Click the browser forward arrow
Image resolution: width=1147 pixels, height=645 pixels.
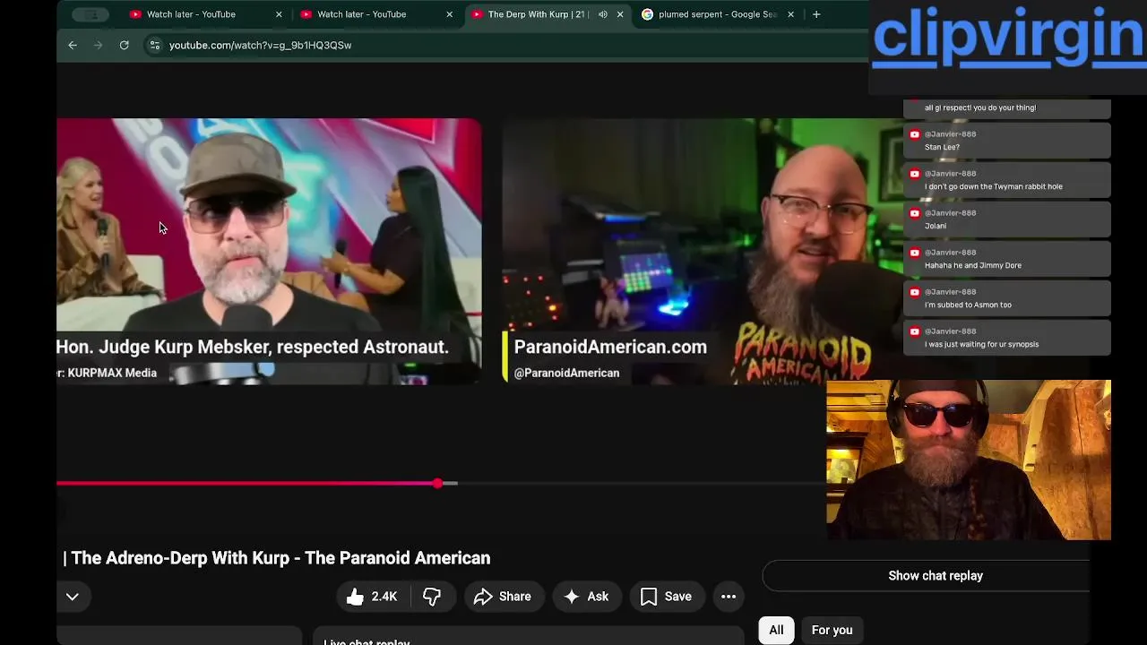(99, 45)
